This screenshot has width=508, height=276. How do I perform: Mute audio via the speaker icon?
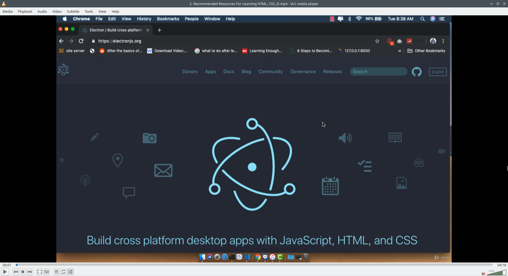pyautogui.click(x=483, y=274)
